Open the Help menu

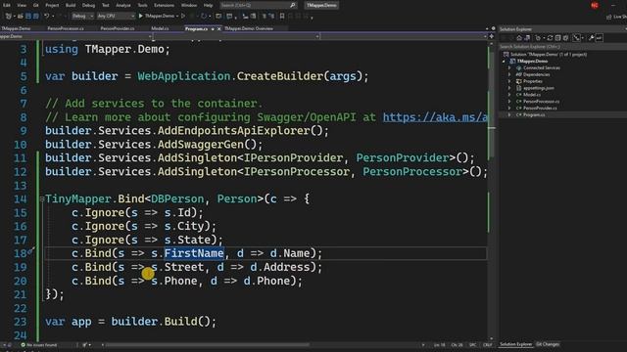[x=208, y=5]
